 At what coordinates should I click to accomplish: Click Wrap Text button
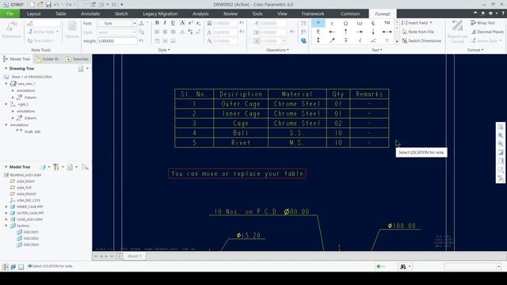pos(482,23)
